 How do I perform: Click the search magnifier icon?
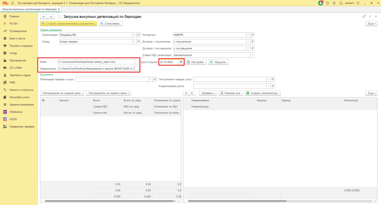pyautogui.click(x=341, y=3)
